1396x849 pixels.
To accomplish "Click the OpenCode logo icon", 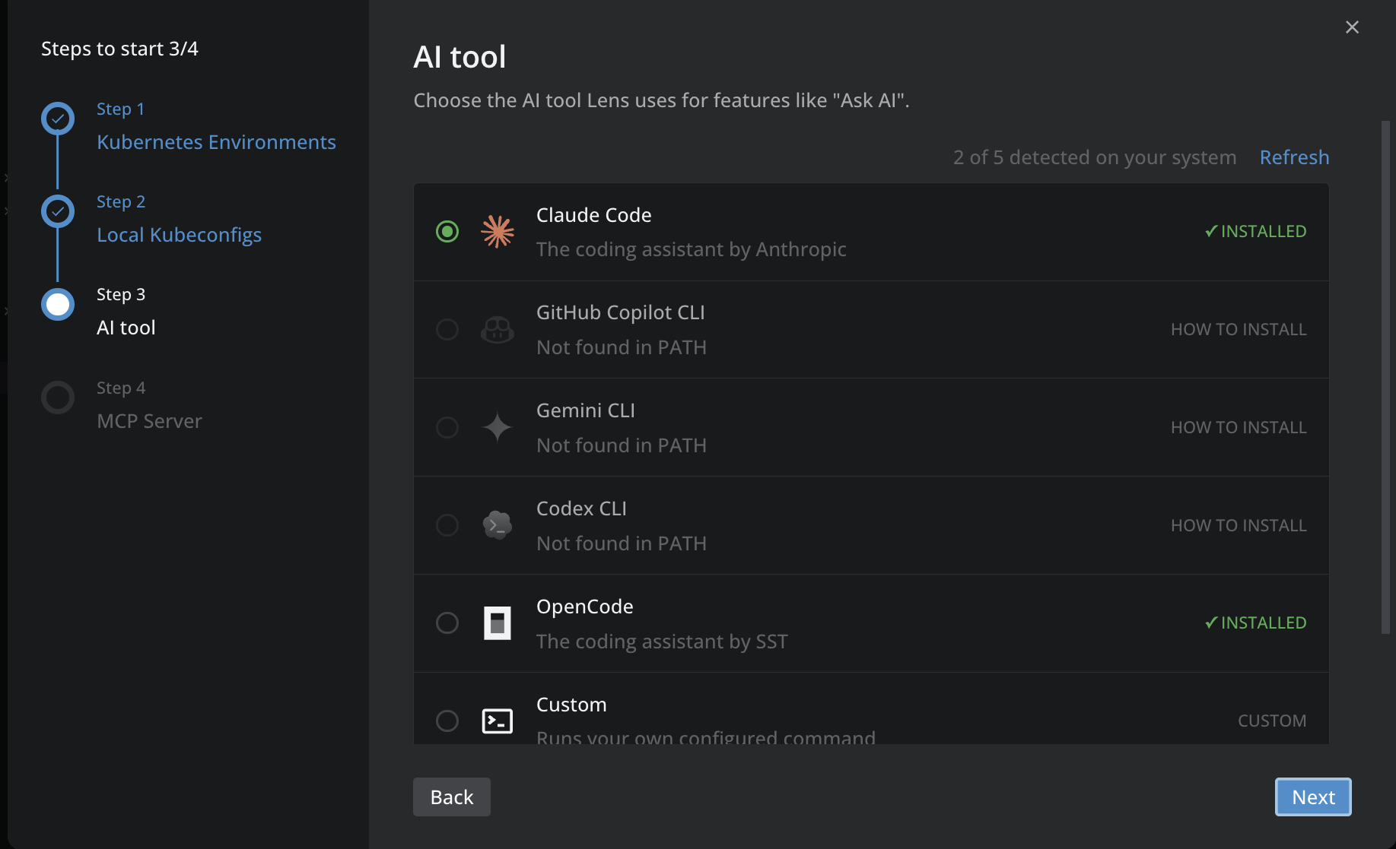I will [x=498, y=623].
